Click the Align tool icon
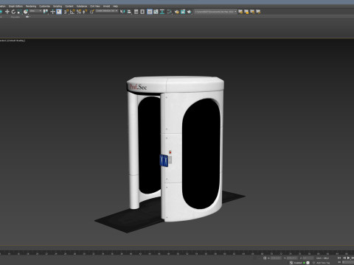 pyautogui.click(x=129, y=12)
